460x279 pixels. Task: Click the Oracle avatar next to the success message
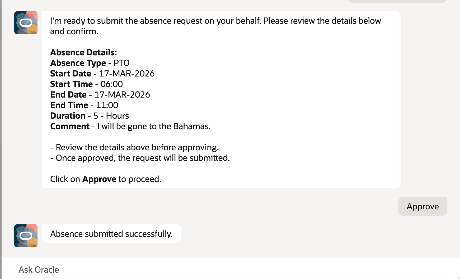[26, 235]
